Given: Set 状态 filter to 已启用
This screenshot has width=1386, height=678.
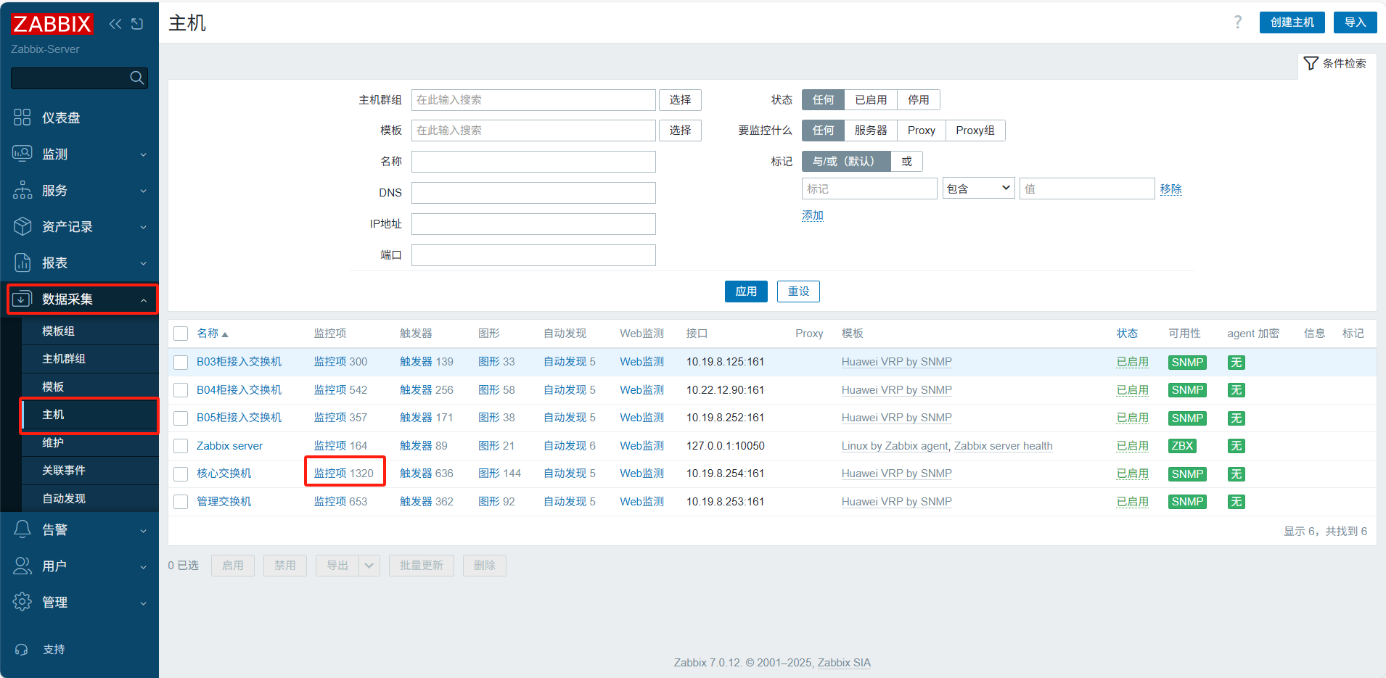Looking at the screenshot, I should [x=871, y=99].
